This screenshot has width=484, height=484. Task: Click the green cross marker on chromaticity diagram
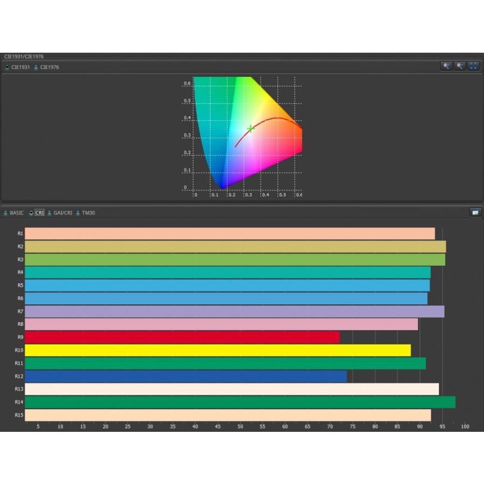point(251,129)
